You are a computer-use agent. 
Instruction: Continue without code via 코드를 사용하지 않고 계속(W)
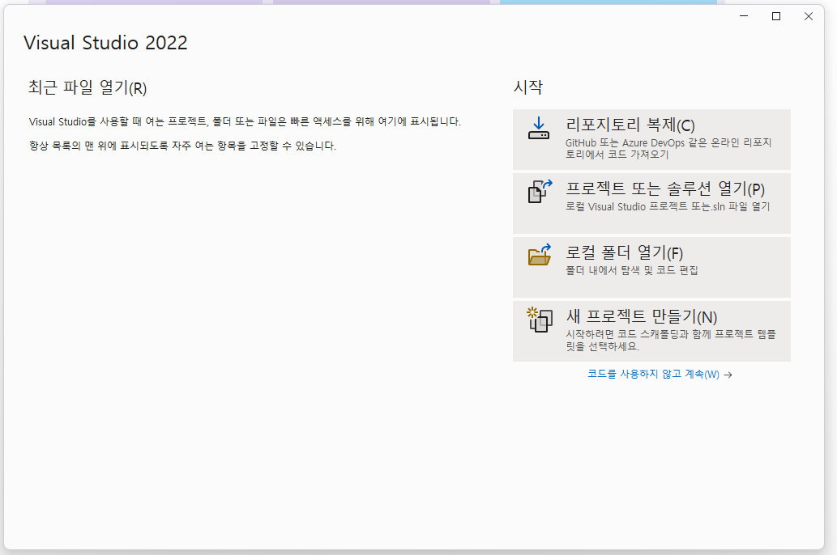(x=653, y=375)
